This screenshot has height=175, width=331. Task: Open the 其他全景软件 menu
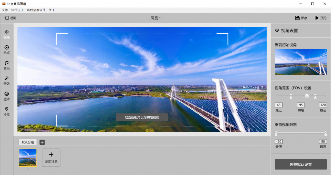36,10
